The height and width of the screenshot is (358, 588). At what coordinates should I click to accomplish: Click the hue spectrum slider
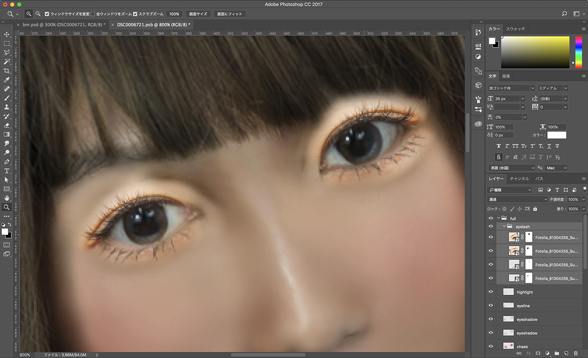click(x=579, y=52)
